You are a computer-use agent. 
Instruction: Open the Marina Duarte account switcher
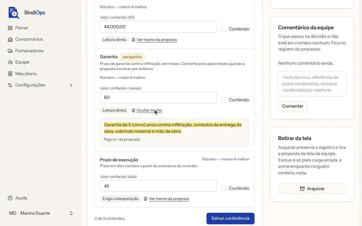[x=41, y=213]
